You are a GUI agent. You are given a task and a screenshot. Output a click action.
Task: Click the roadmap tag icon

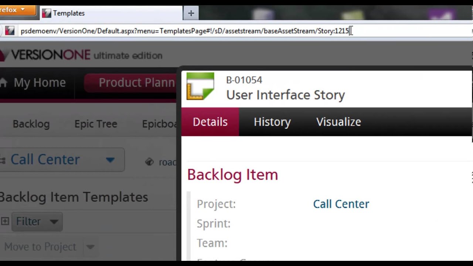[x=149, y=162]
